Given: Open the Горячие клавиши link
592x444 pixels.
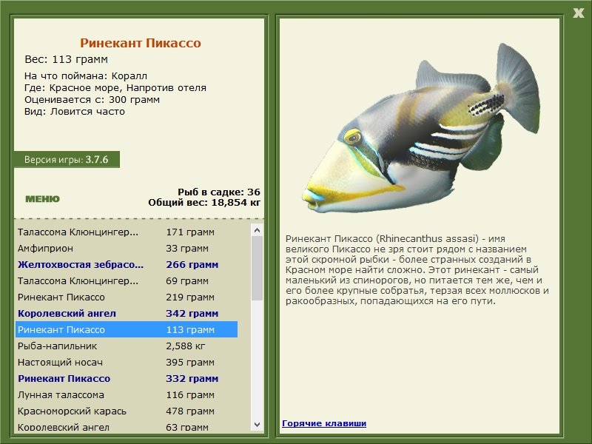Looking at the screenshot, I should (x=324, y=423).
